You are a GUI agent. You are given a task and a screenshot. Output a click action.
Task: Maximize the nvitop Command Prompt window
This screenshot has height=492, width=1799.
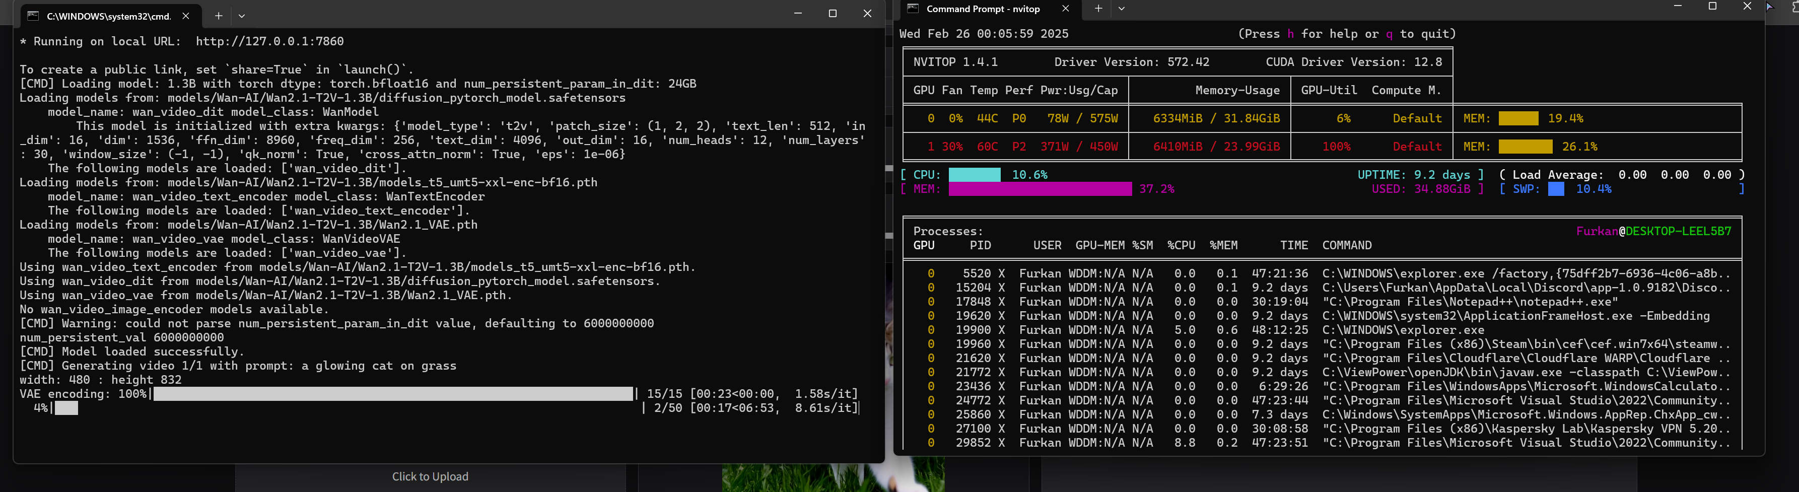tap(1712, 6)
